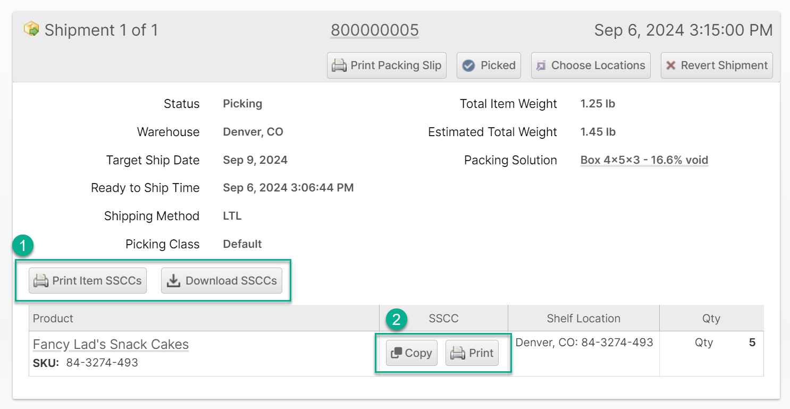Click the Qty column header

click(x=711, y=319)
